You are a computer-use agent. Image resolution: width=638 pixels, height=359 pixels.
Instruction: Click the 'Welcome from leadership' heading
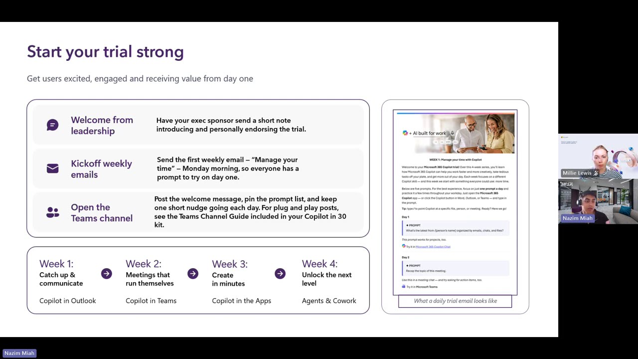click(102, 125)
